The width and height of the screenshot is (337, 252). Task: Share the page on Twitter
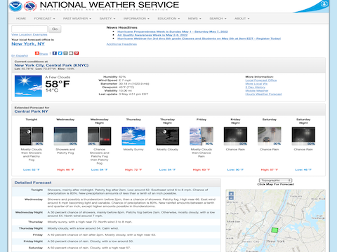[60, 53]
